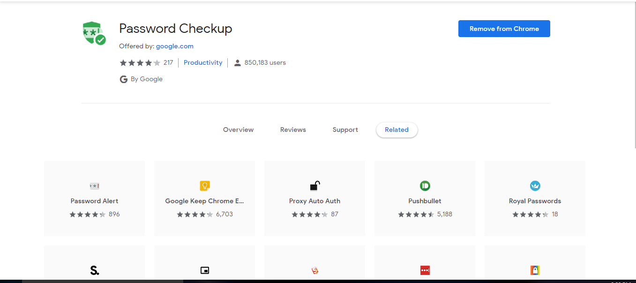Click the Royal Passwords star rating

point(531,214)
